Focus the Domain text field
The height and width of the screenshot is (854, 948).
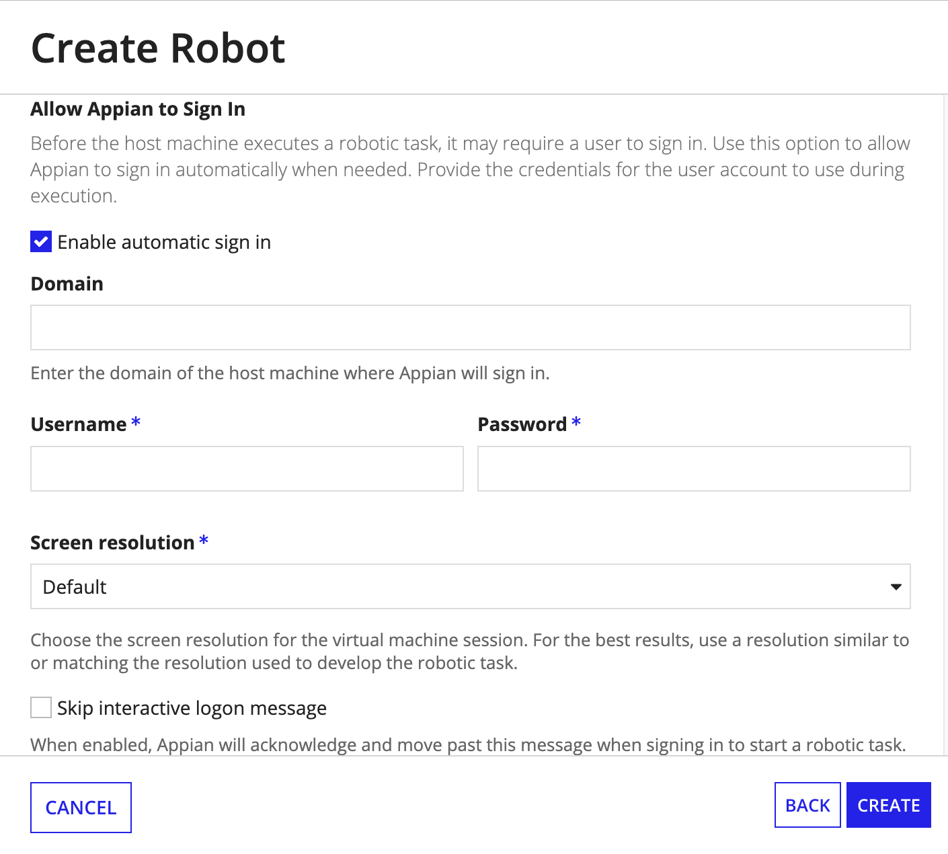[x=471, y=327]
